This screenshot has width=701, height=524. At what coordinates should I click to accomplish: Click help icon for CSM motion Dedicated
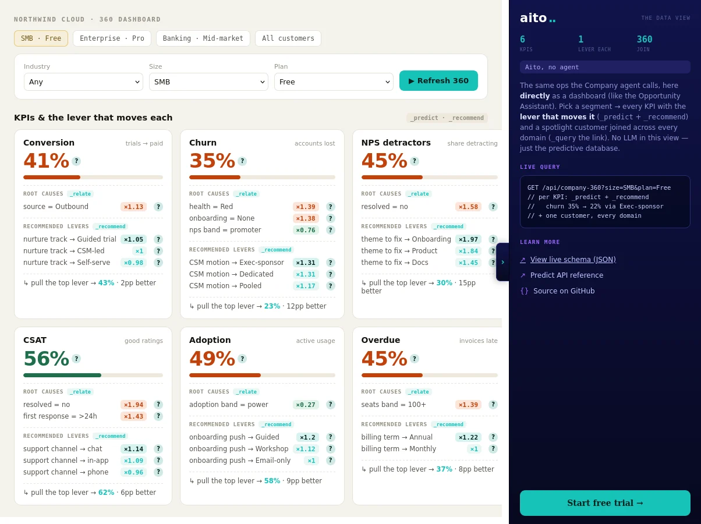(331, 274)
